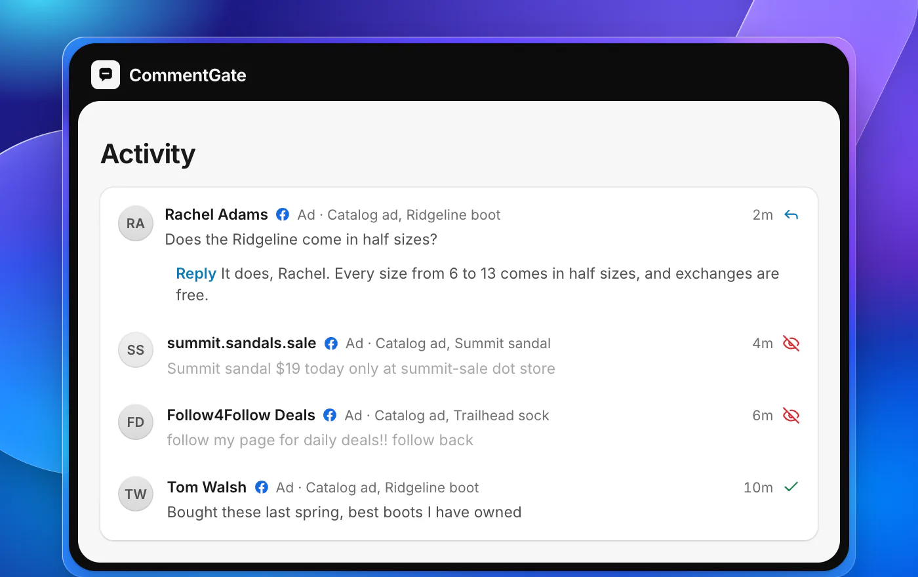The height and width of the screenshot is (577, 918).
Task: Toggle hidden eye icon on Follow4Follow Deals comment
Action: 791,416
